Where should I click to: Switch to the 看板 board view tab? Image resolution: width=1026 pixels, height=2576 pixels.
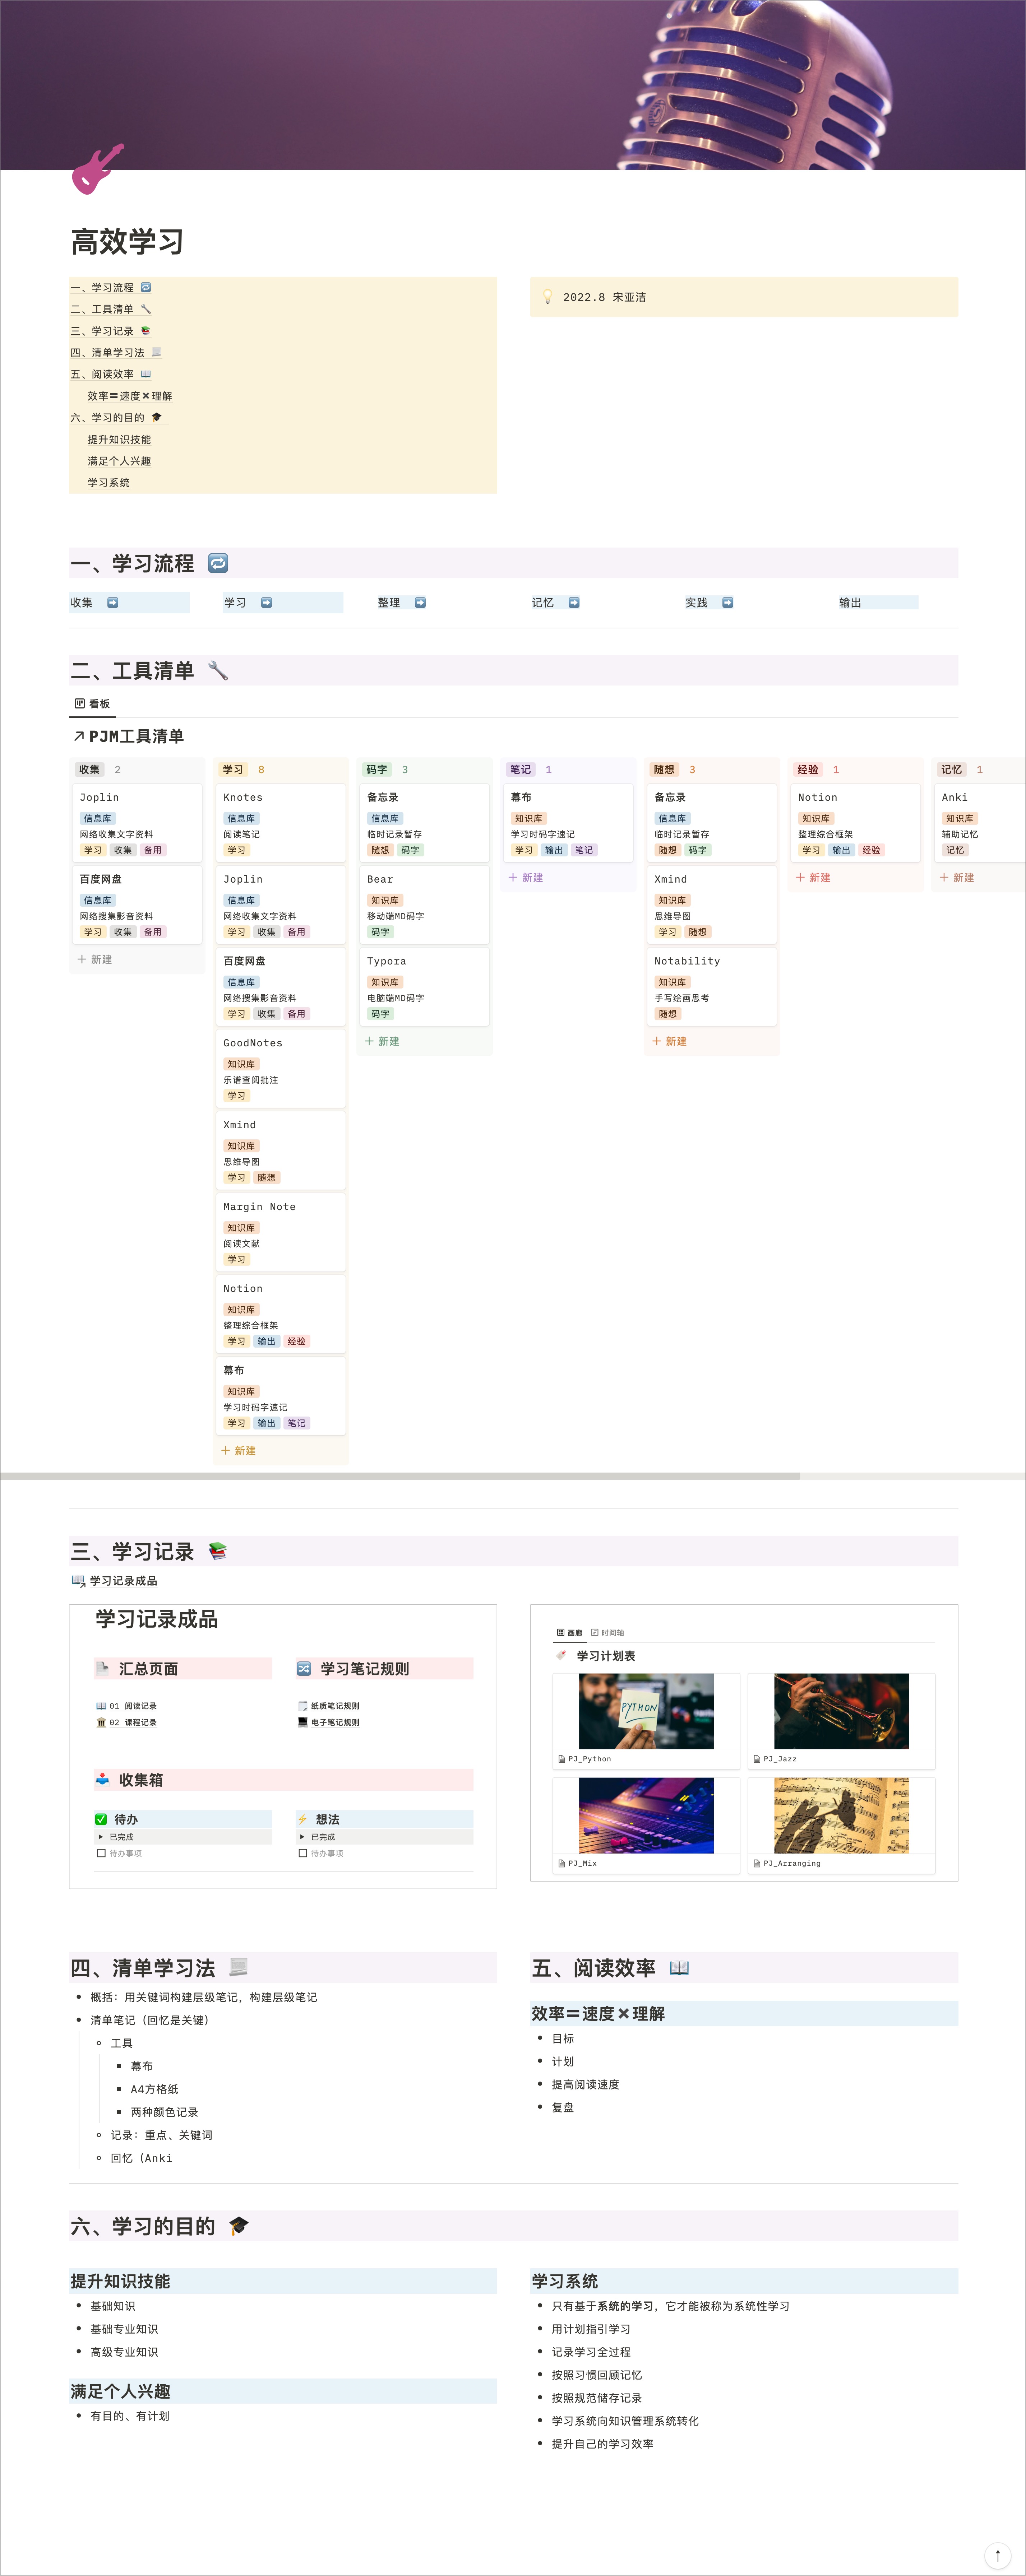click(92, 704)
